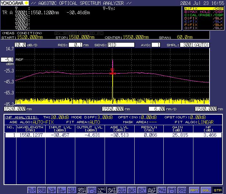
Task: Click the AUT OFS auto offset icon
Action: 112,190
